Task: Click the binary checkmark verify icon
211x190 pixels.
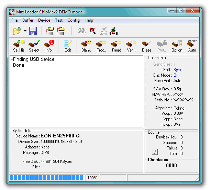Action: coord(103,31)
